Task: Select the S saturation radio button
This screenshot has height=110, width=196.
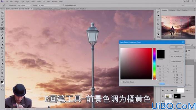Action: (x=158, y=69)
